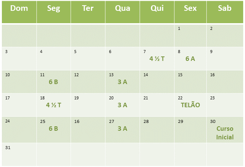Choose day 3 on Sunday column
Screen dimensions: 245x167
pos(19,59)
